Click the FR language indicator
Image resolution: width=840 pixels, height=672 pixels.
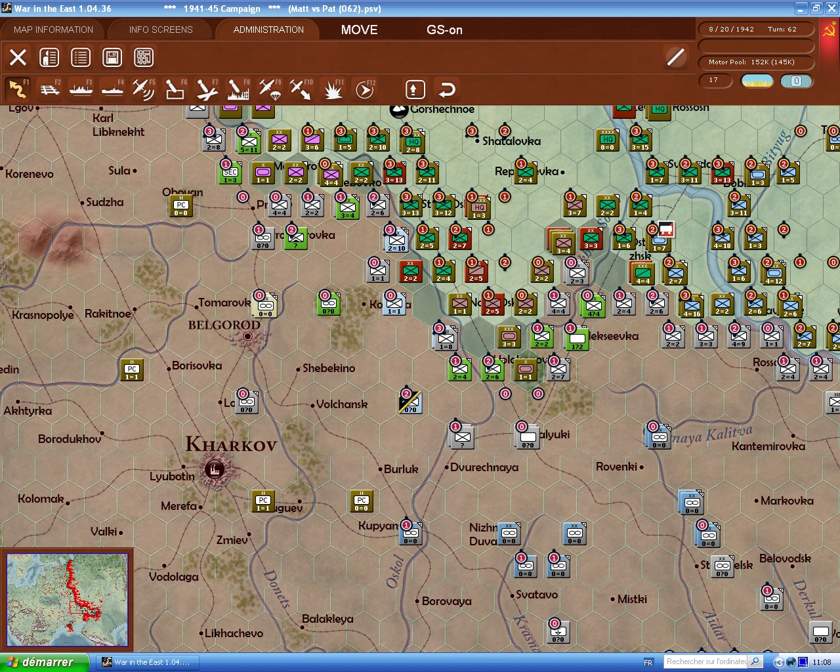tap(648, 663)
